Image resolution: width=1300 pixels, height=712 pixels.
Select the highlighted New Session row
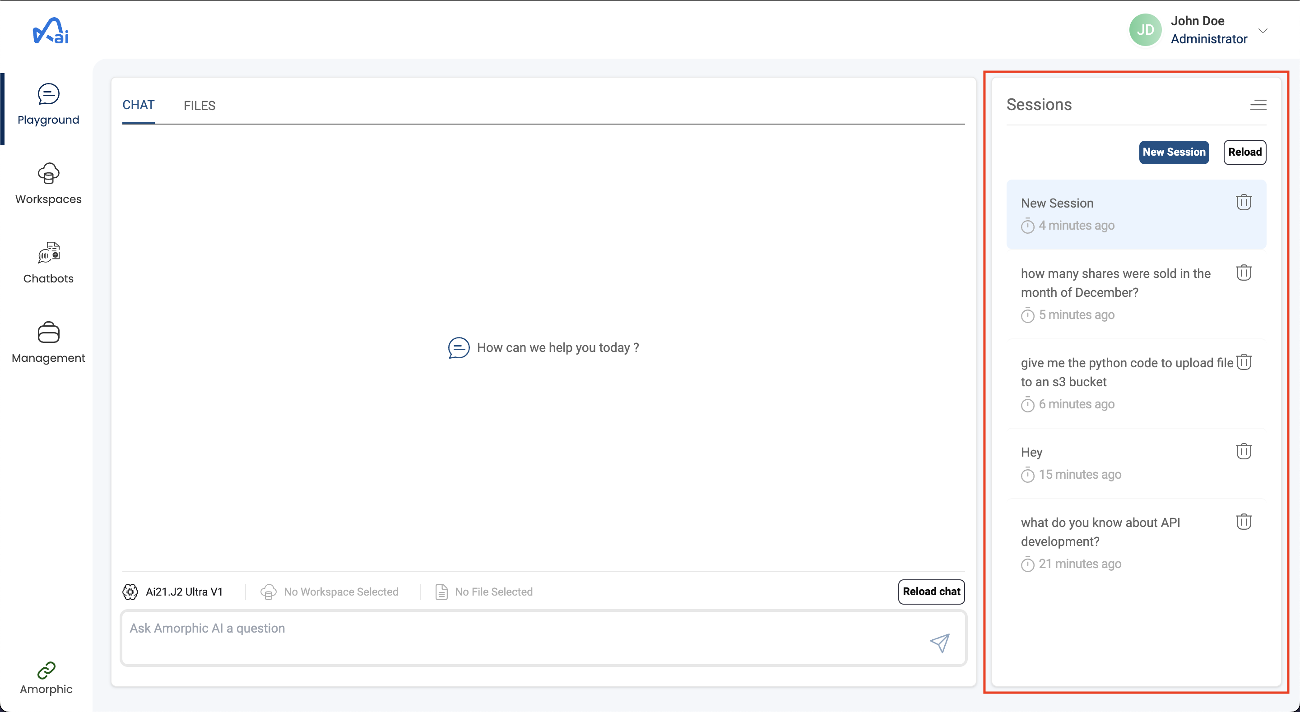1136,214
